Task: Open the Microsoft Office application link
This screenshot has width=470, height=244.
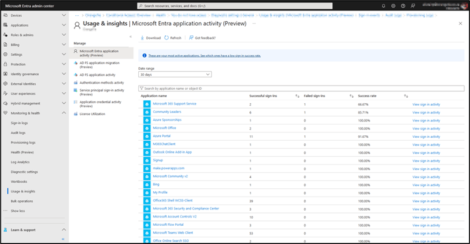Action: point(164,128)
